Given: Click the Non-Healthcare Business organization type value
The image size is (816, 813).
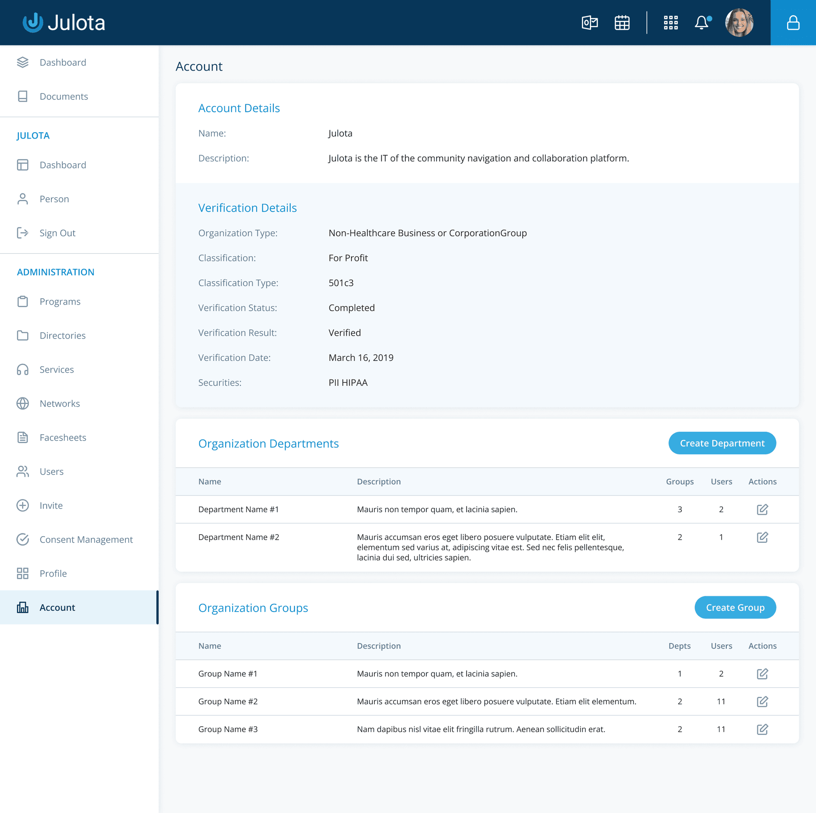Looking at the screenshot, I should point(428,233).
